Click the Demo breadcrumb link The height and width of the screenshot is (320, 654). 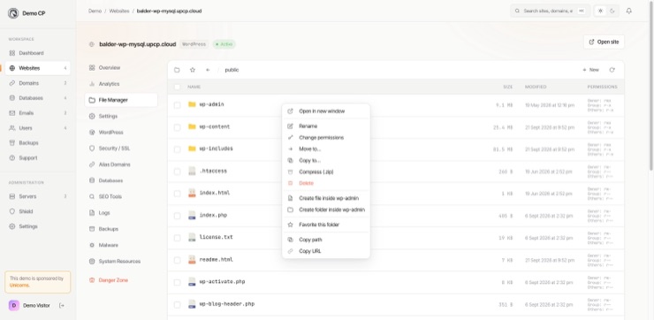pos(95,11)
